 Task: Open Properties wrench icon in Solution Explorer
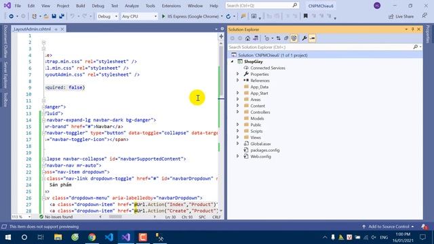pyautogui.click(x=304, y=38)
